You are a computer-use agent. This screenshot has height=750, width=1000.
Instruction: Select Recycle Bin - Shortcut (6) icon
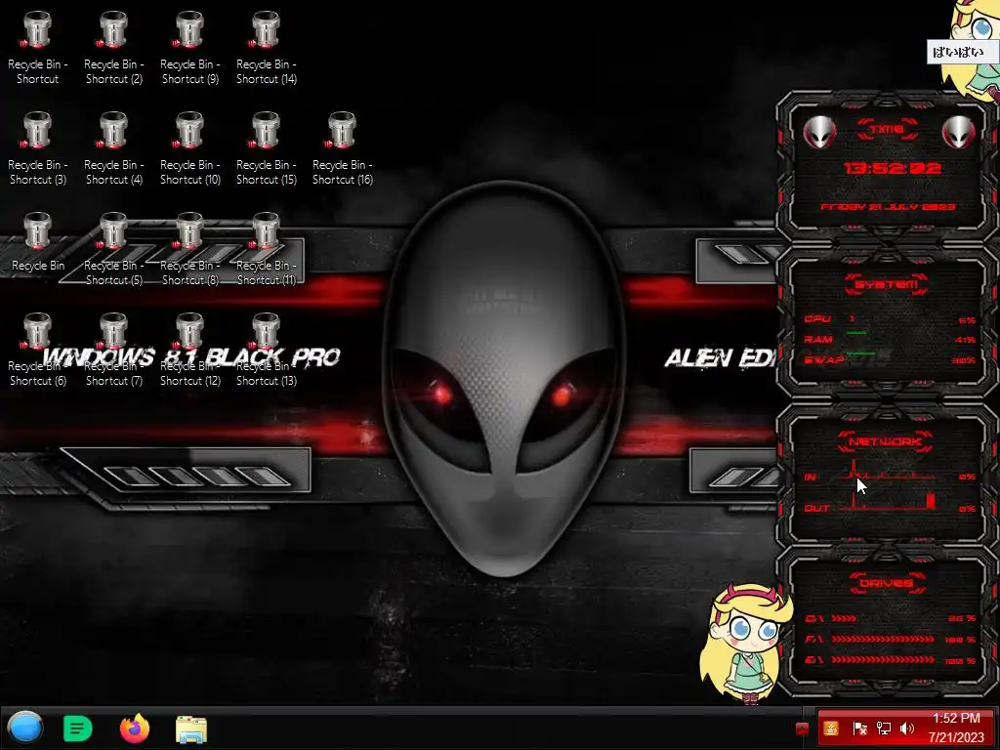click(x=38, y=351)
